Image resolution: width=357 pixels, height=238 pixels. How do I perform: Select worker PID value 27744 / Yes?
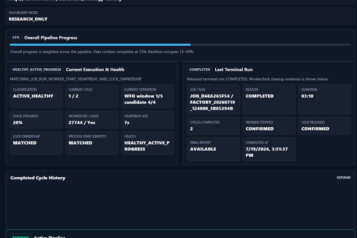coord(82,122)
